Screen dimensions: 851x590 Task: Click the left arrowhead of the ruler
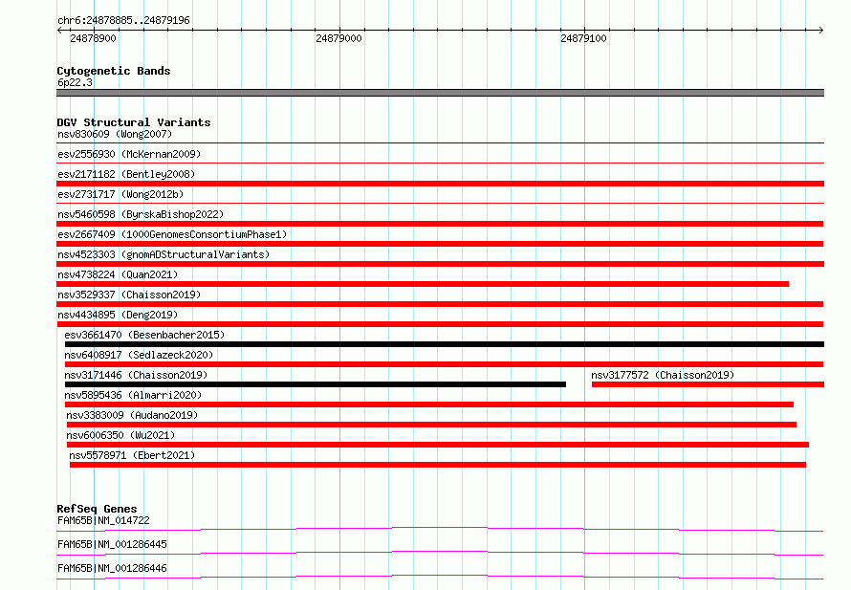click(59, 30)
